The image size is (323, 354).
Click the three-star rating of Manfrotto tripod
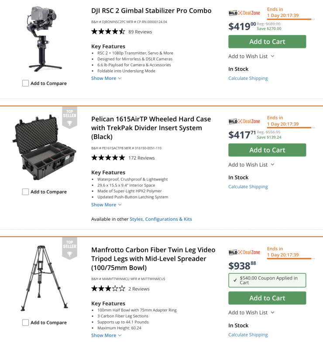coord(108,289)
